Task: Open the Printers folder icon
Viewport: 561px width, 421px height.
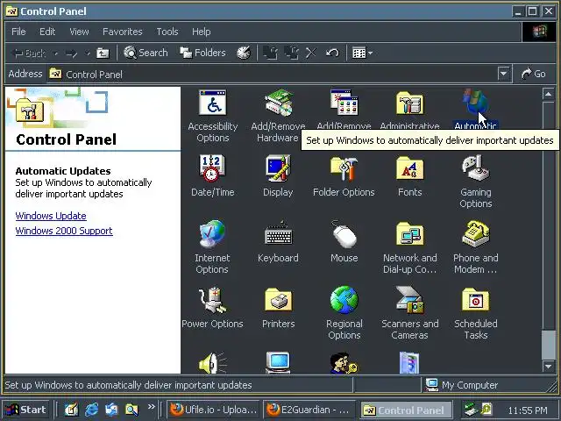Action: [x=279, y=300]
